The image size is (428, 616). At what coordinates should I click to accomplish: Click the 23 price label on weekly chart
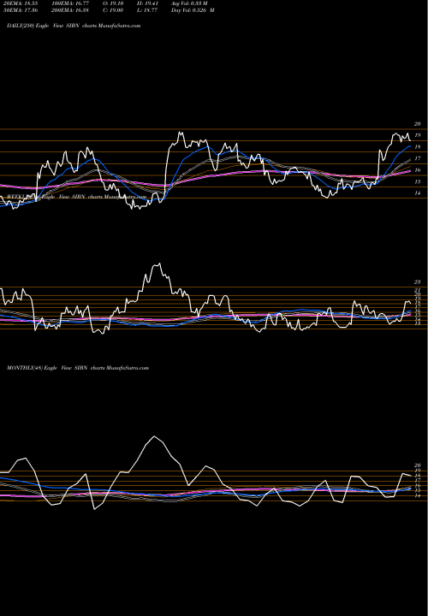418,282
